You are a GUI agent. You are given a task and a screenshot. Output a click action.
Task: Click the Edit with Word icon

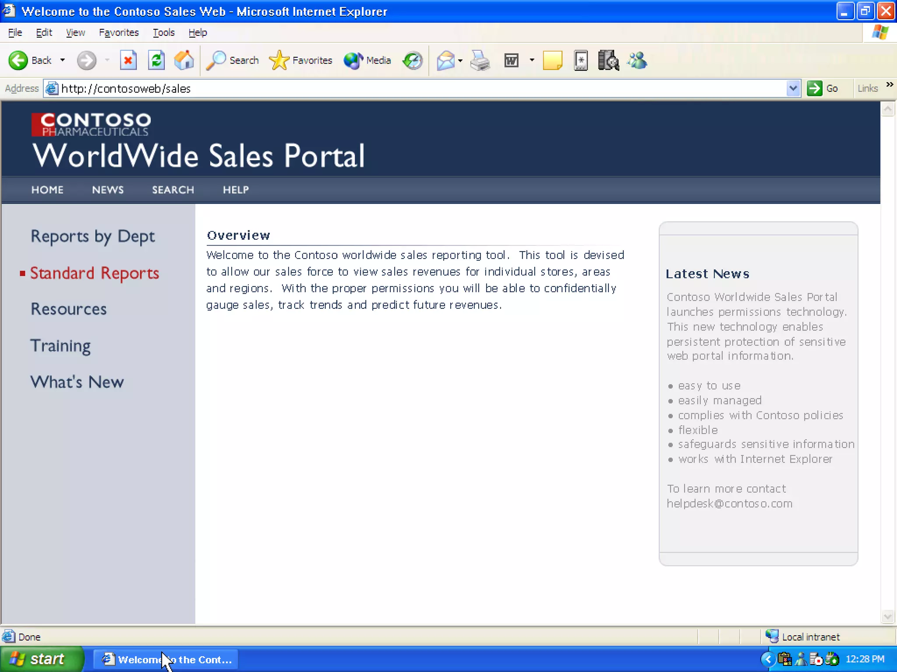pos(511,60)
